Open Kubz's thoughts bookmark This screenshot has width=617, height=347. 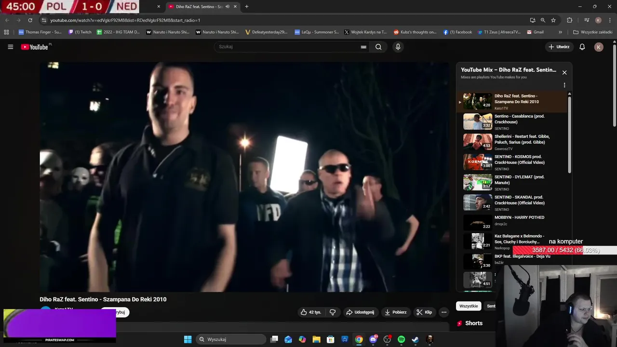pos(415,32)
